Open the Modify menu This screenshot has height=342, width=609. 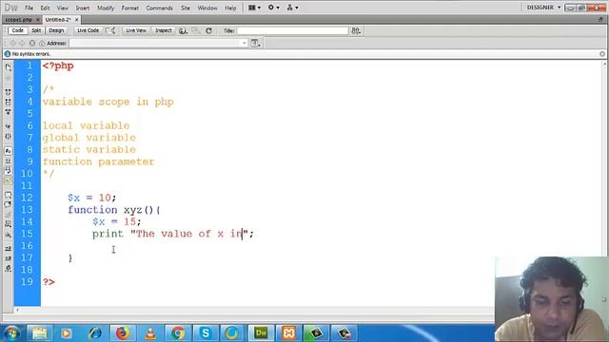[106, 8]
